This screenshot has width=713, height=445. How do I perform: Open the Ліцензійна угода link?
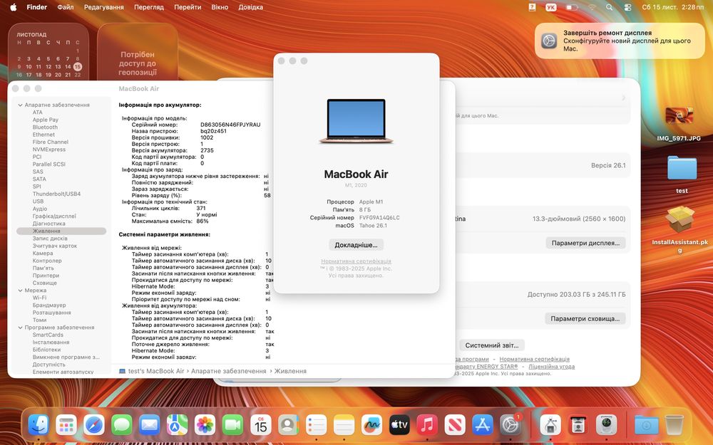click(551, 367)
